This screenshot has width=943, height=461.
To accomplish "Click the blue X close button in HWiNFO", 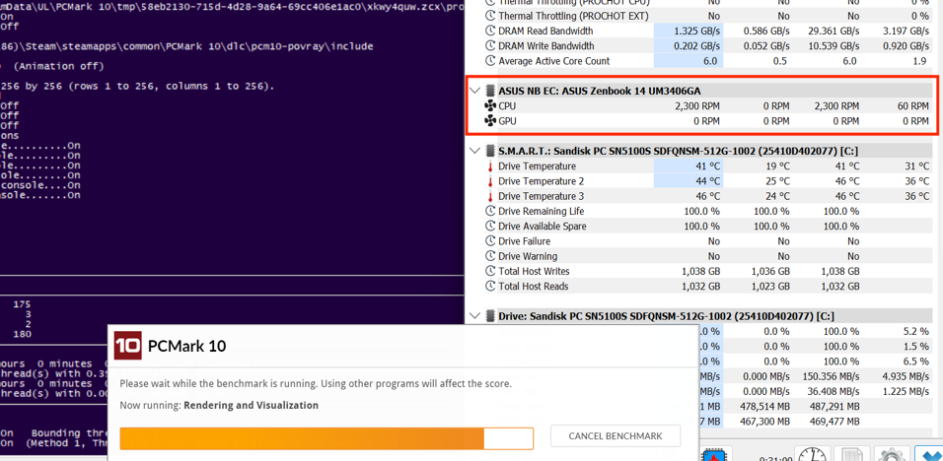I will coord(929,455).
